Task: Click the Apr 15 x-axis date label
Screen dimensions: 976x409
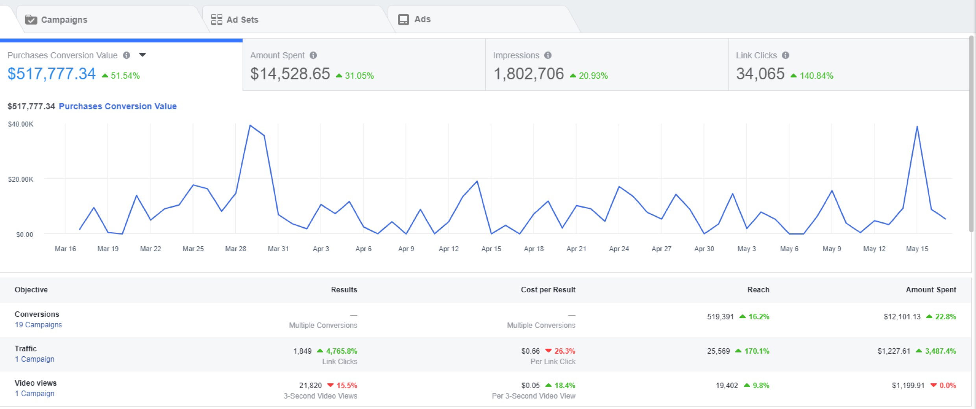Action: [x=491, y=249]
